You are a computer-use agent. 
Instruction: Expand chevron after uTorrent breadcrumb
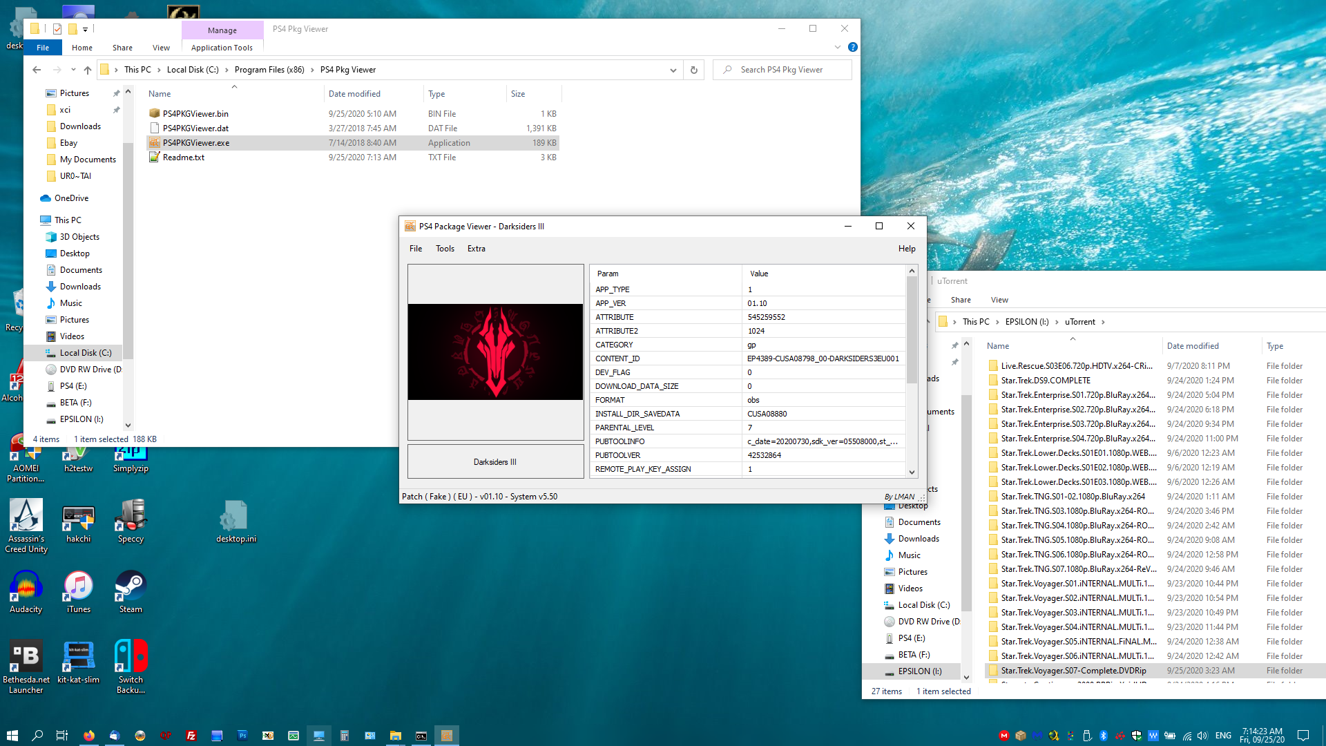click(1103, 322)
